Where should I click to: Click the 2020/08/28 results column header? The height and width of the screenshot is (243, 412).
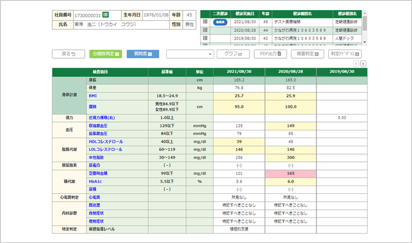[x=291, y=72]
